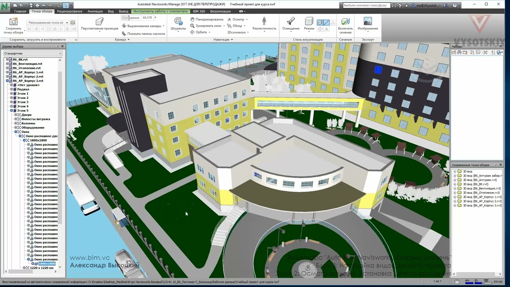Image resolution: width=510 pixels, height=287 pixels.
Task: Click Изображение export image icon
Action: pos(368,22)
